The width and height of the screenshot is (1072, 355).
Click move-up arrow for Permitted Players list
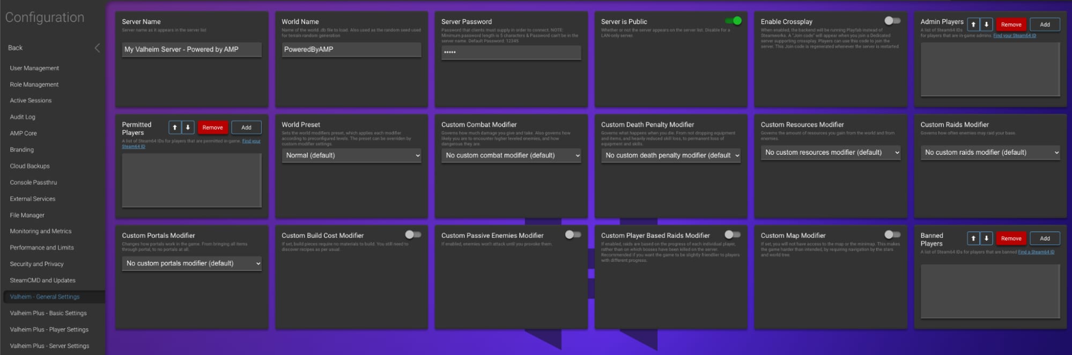coord(175,127)
